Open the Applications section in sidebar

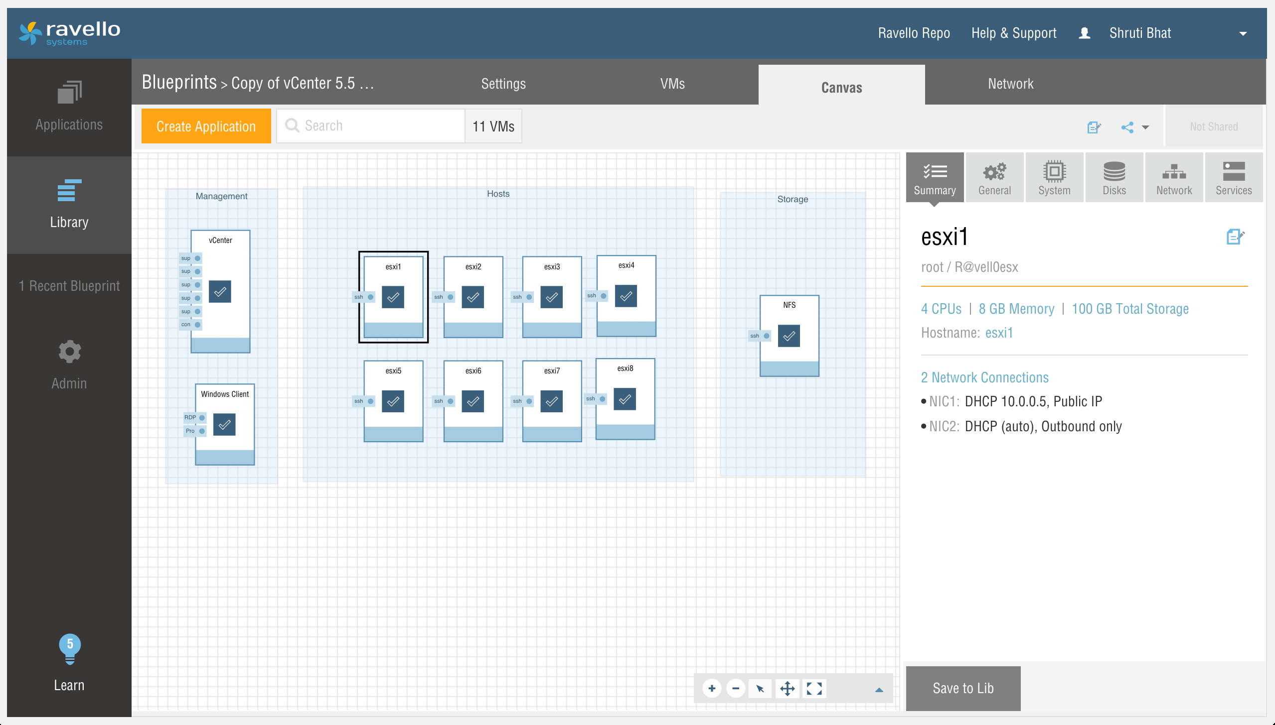coord(69,107)
